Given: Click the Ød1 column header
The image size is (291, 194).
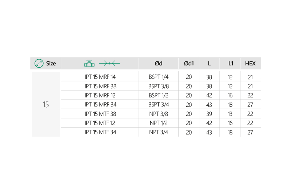Looking at the screenshot, I should (x=189, y=64).
